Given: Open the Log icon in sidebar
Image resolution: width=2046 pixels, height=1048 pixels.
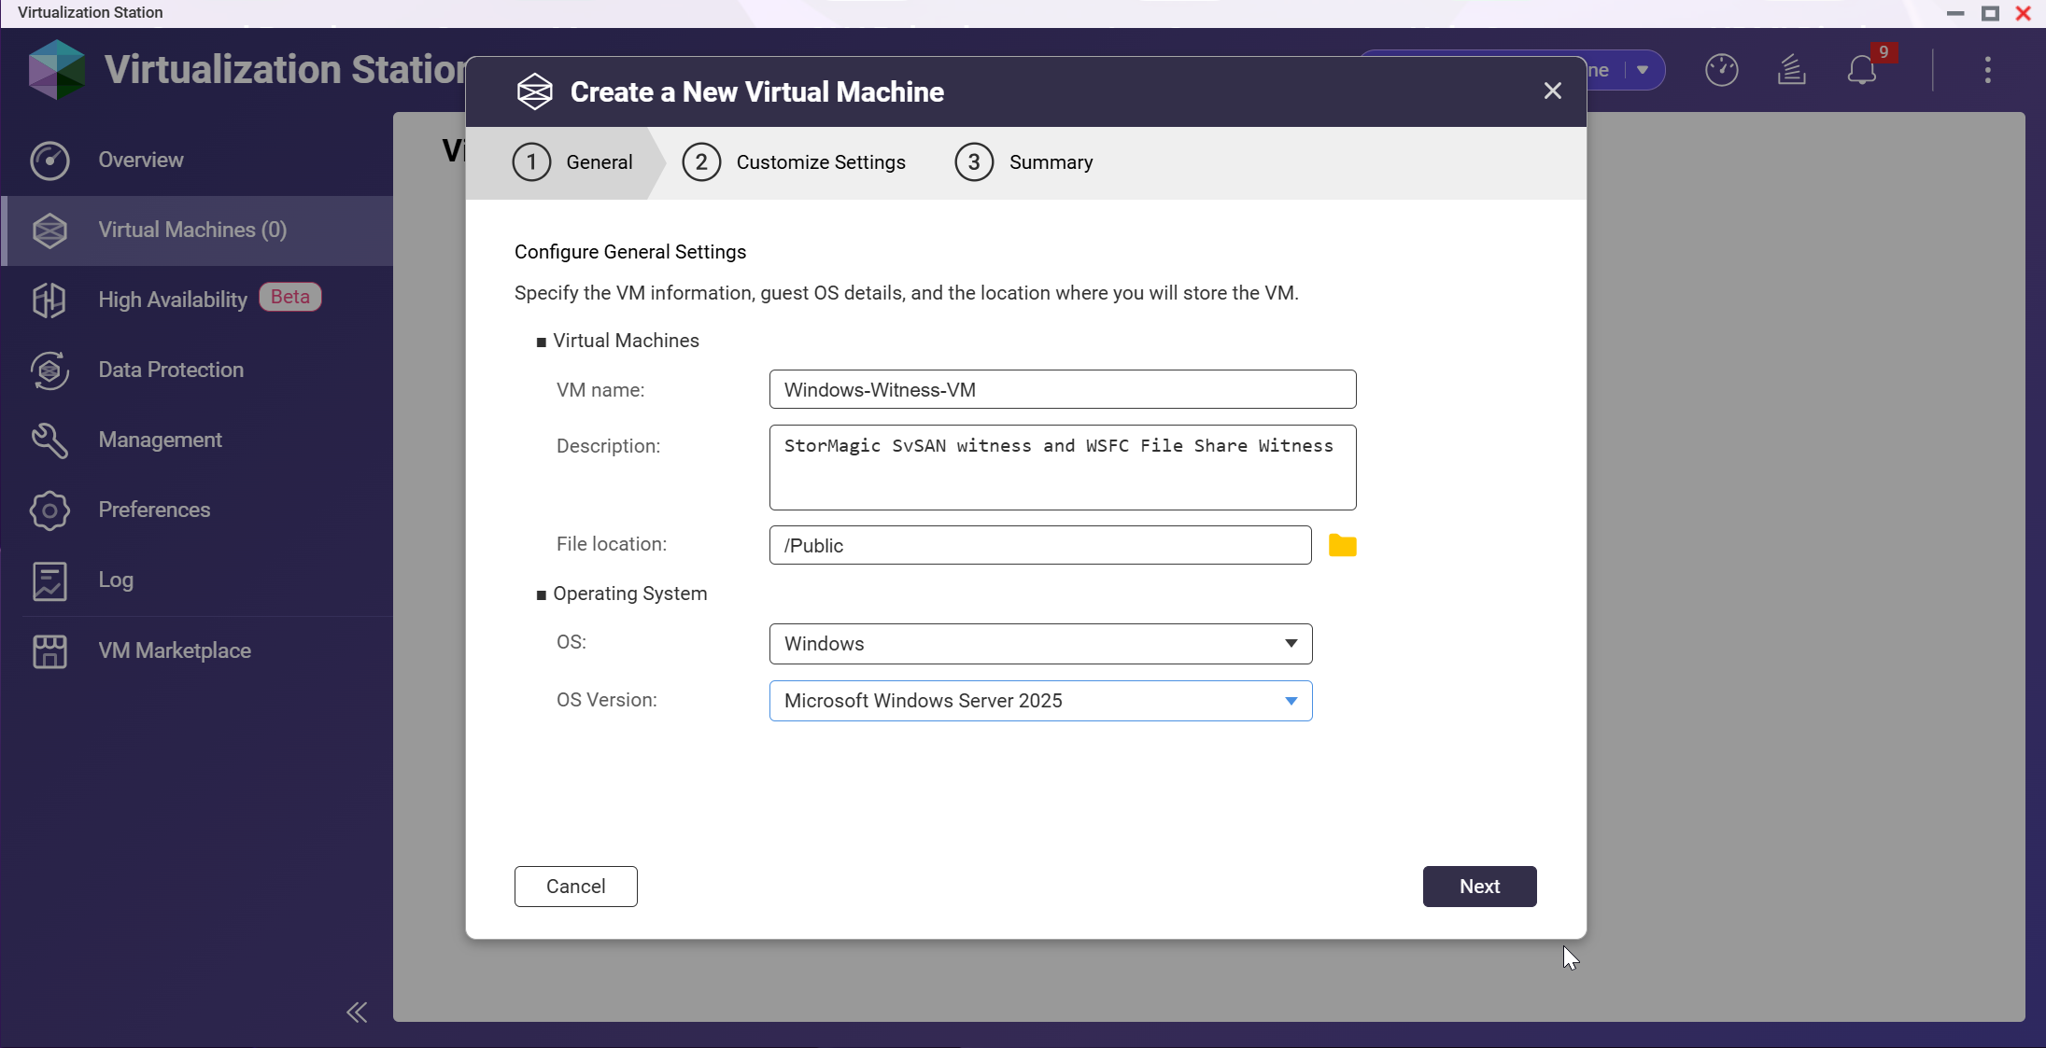Looking at the screenshot, I should click(49, 580).
